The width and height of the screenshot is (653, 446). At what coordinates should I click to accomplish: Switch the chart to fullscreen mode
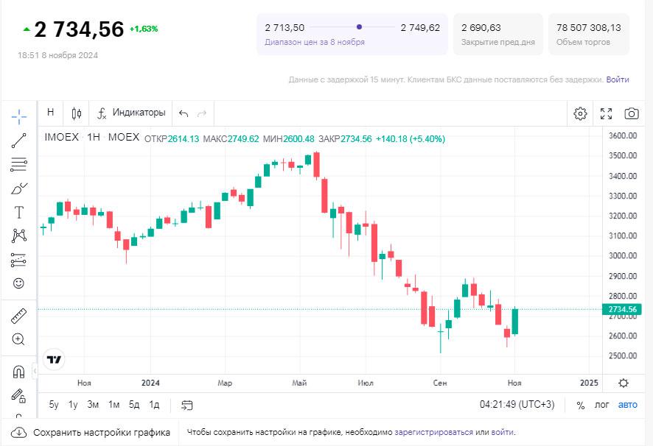pyautogui.click(x=606, y=113)
